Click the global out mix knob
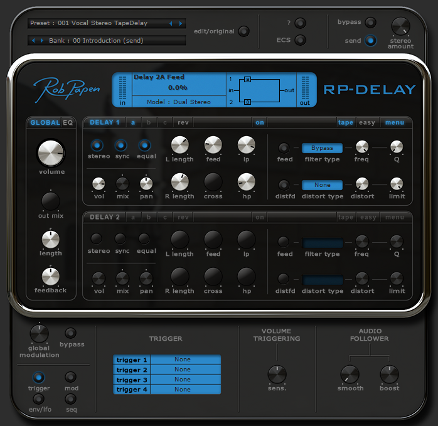 tap(51, 201)
